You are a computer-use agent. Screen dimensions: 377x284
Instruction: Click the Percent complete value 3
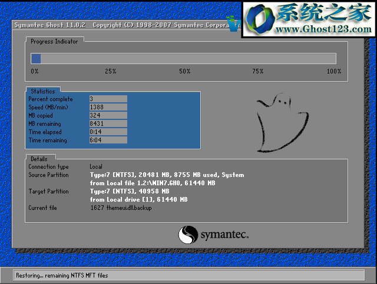[x=108, y=99]
